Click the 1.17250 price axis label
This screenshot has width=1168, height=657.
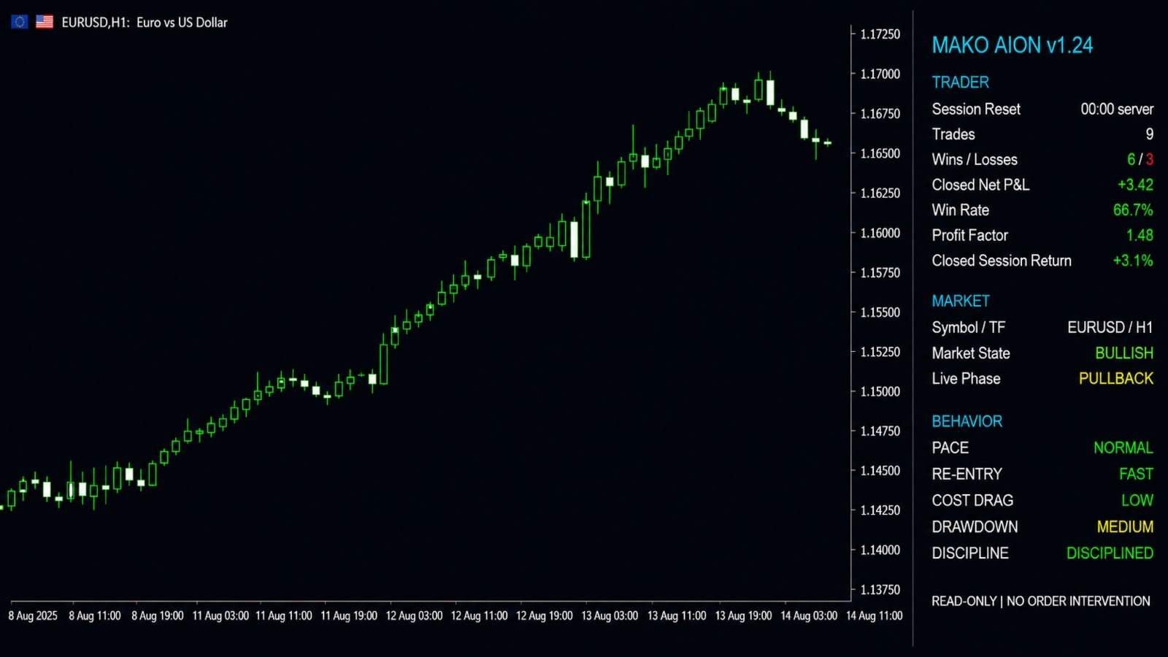[880, 34]
